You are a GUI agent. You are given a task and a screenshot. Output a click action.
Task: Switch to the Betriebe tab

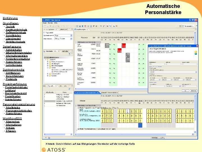65,51
